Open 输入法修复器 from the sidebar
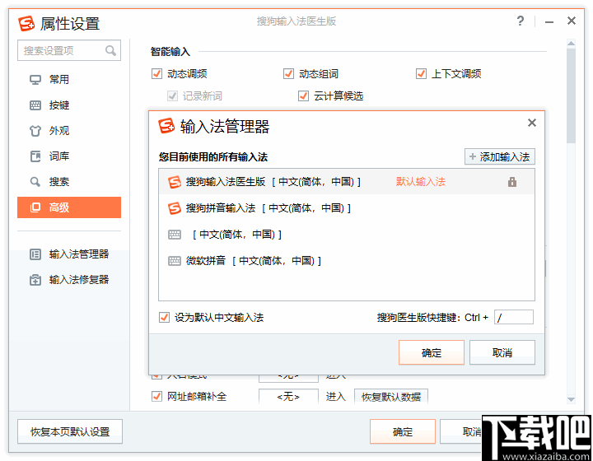The image size is (593, 461). [x=69, y=280]
